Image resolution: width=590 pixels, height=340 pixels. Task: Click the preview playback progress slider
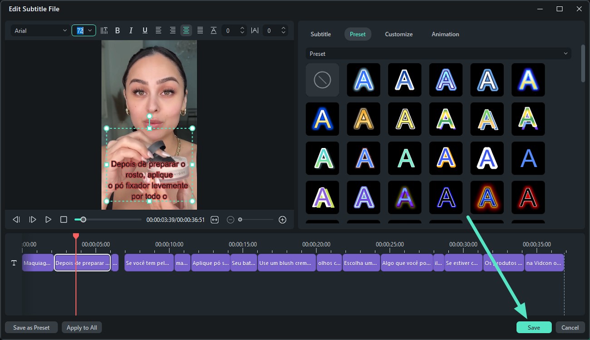tap(108, 220)
